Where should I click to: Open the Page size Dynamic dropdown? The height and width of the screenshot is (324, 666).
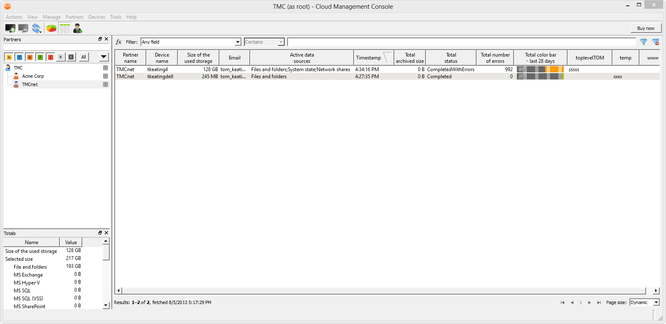click(656, 302)
